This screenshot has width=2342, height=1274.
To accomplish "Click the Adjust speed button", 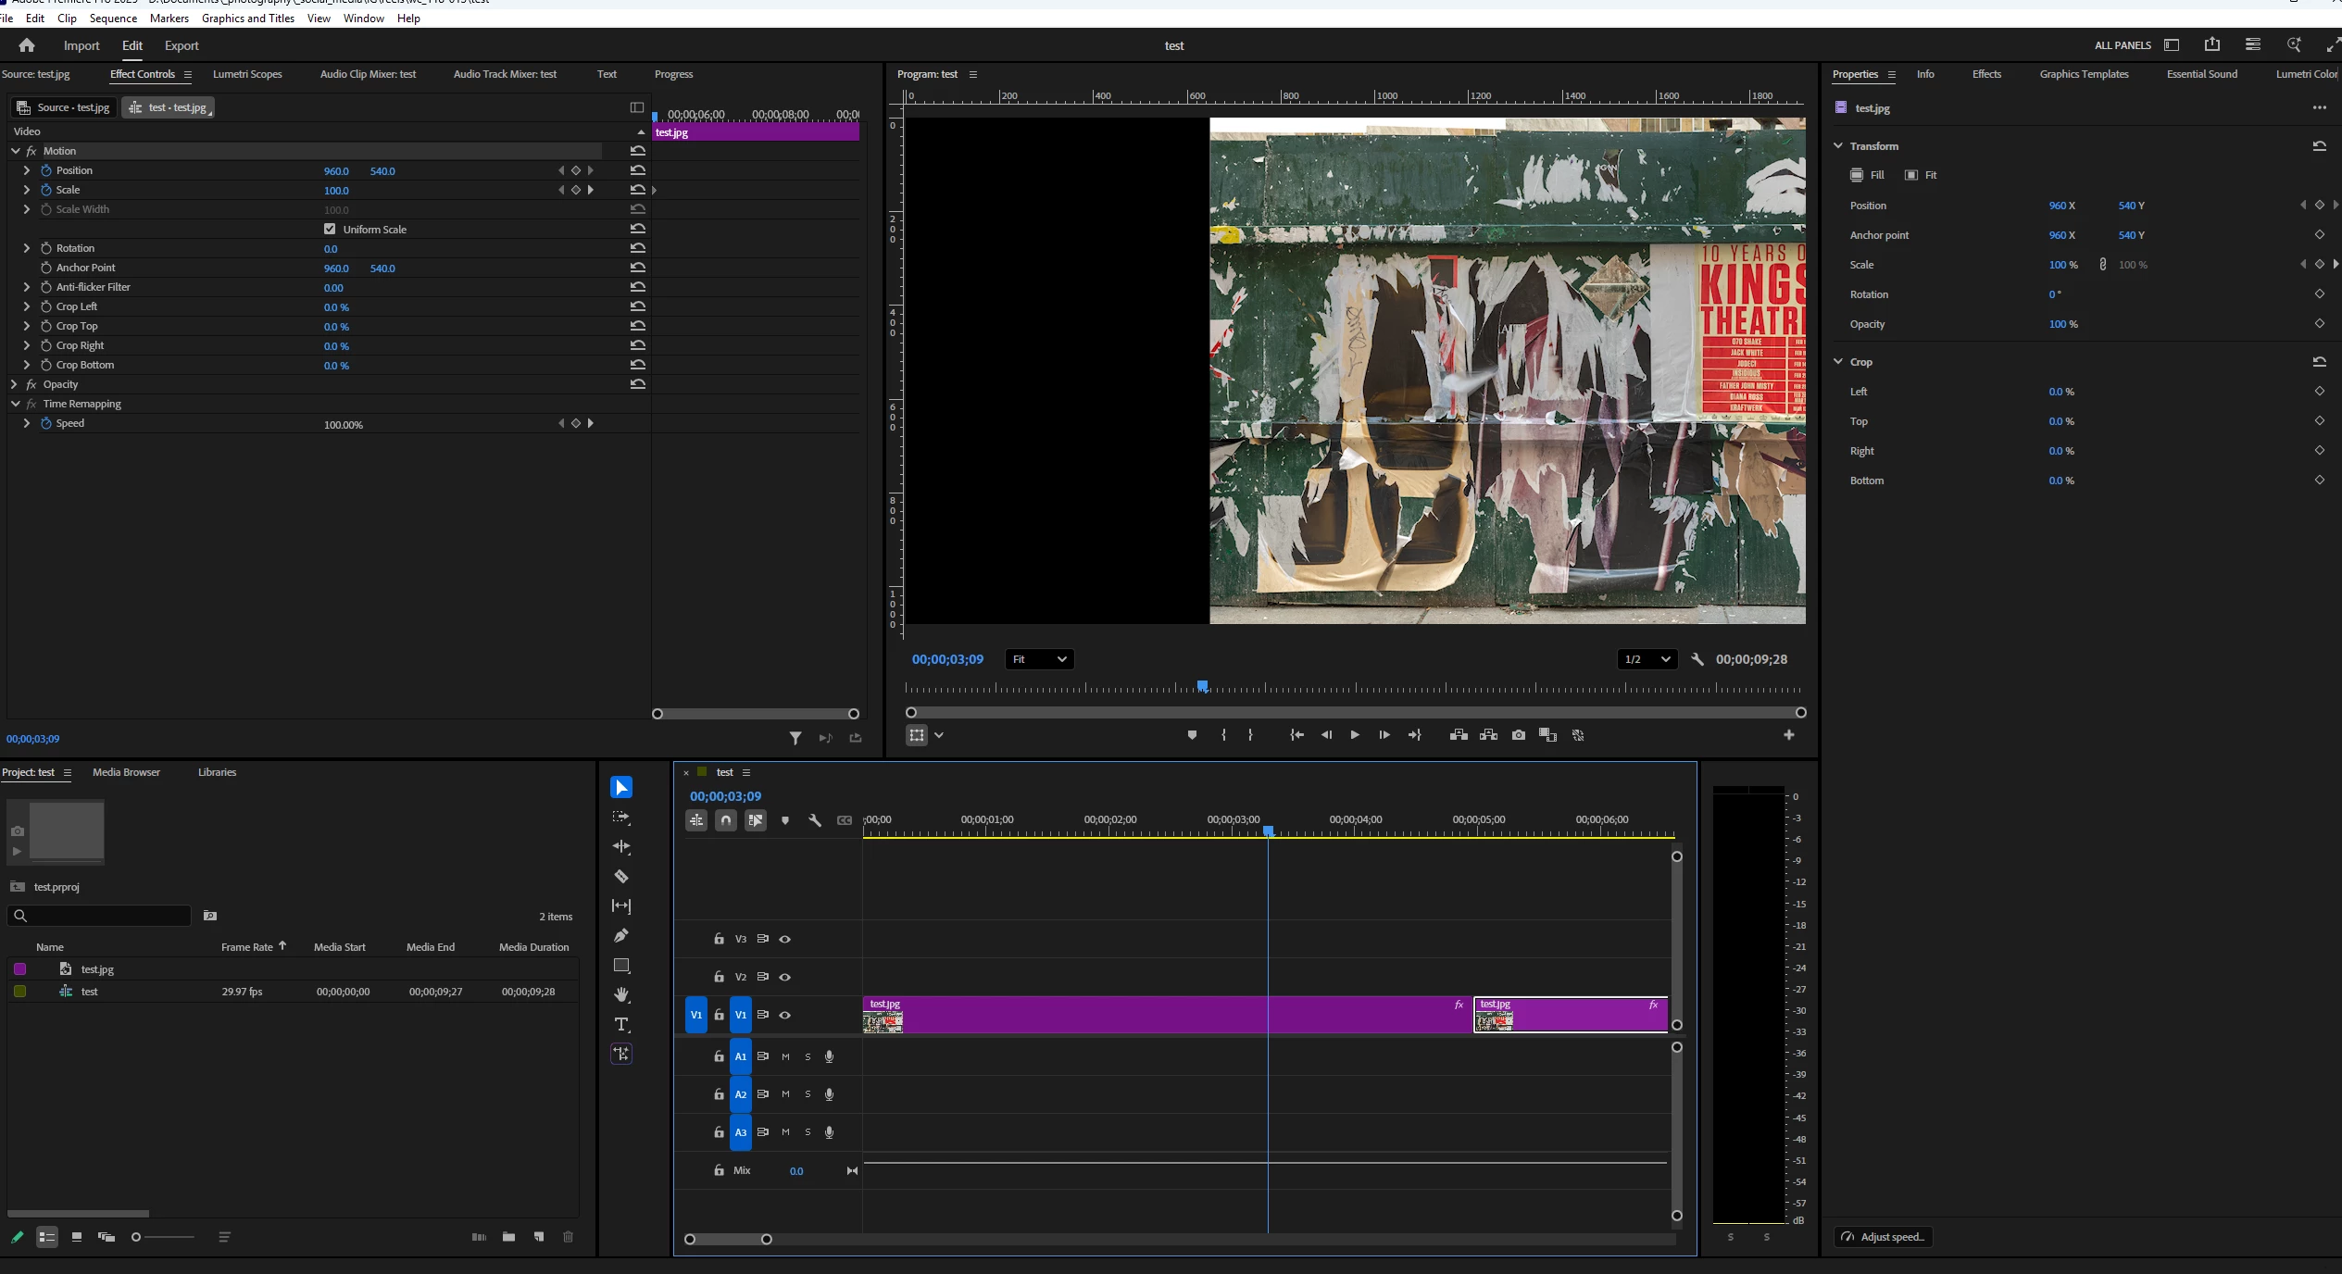I will 1884,1237.
